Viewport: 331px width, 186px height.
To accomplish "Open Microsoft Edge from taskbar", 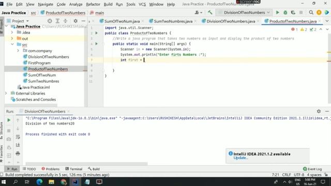I will 39,181.
